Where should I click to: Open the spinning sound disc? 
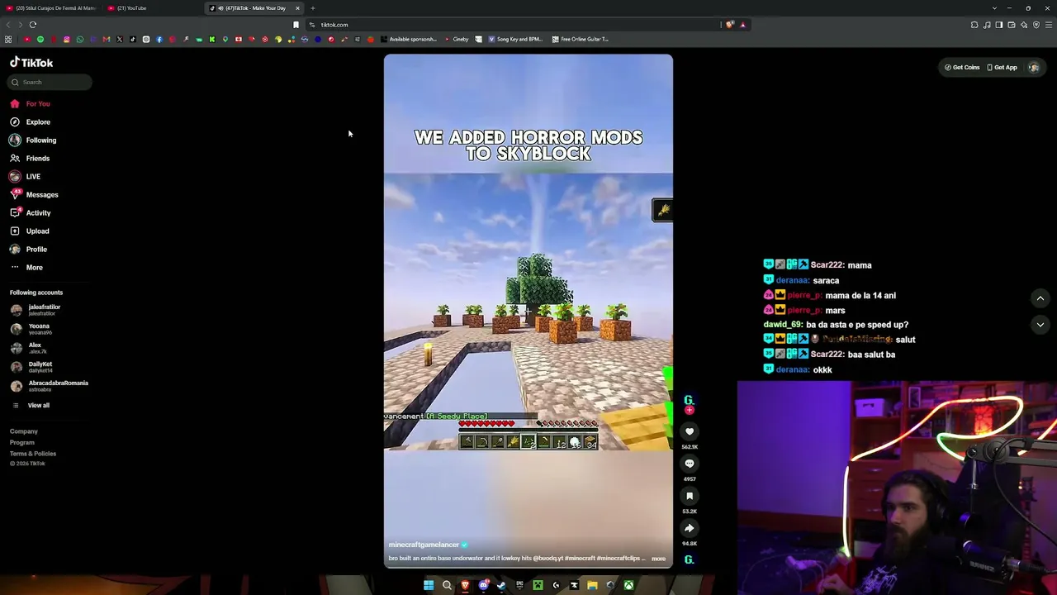click(x=689, y=559)
